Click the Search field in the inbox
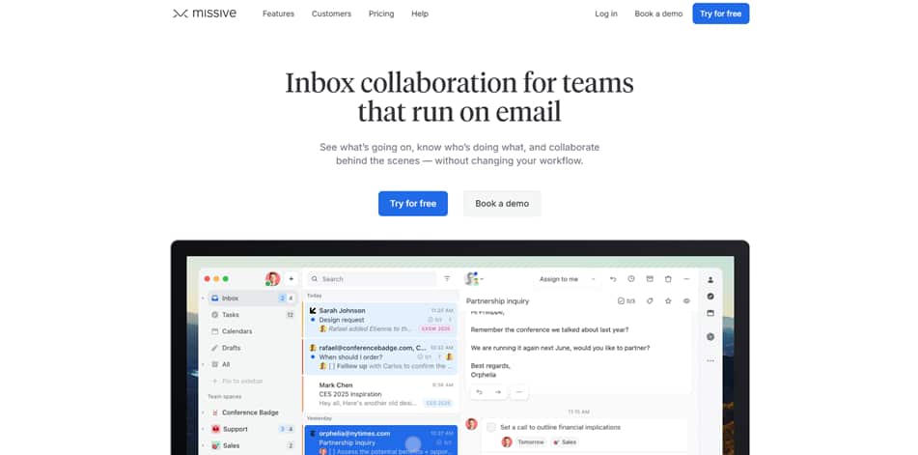 (372, 278)
